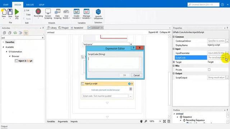This screenshot has height=129, width=230.
Task: Click Indicate element inside browser link
Action: point(105,90)
